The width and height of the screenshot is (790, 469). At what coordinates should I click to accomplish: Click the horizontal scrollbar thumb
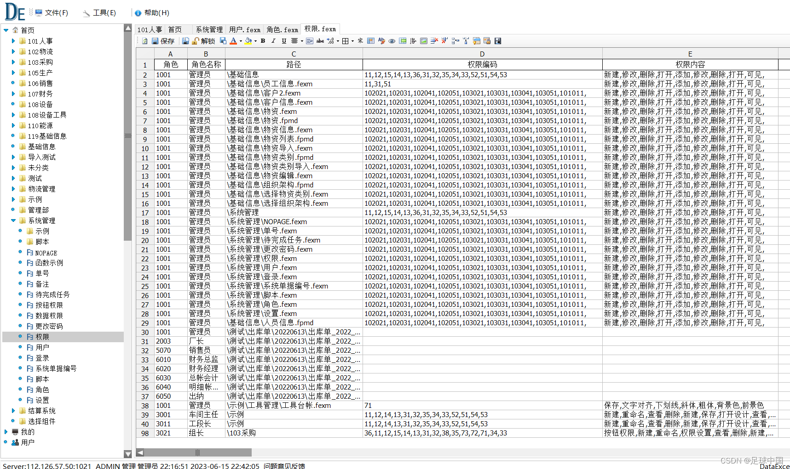(198, 452)
